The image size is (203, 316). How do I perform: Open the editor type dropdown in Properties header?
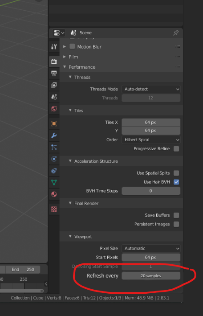(x=59, y=33)
